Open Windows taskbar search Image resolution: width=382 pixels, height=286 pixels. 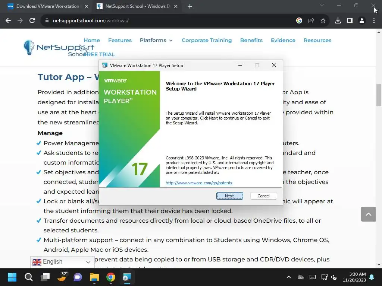pyautogui.click(x=28, y=277)
